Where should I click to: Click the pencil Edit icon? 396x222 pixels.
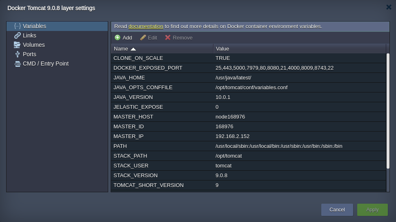click(x=143, y=37)
